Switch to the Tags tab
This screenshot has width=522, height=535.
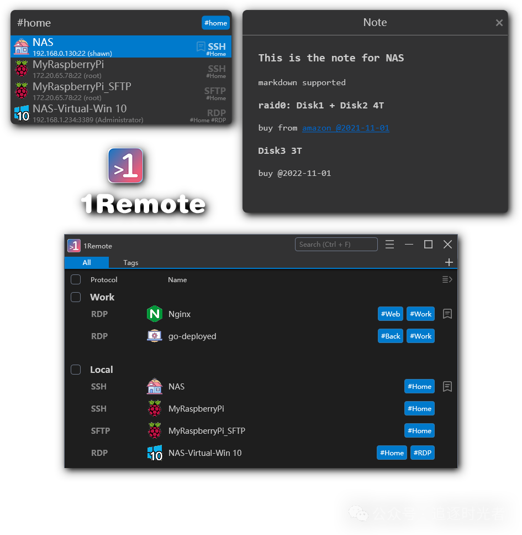(130, 262)
